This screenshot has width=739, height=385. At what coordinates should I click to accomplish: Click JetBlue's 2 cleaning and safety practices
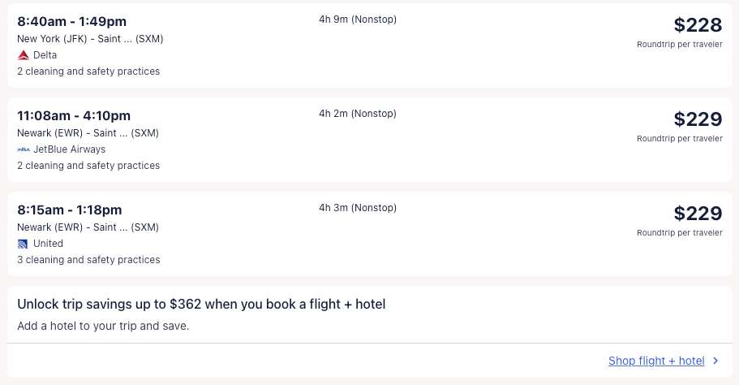(x=88, y=166)
